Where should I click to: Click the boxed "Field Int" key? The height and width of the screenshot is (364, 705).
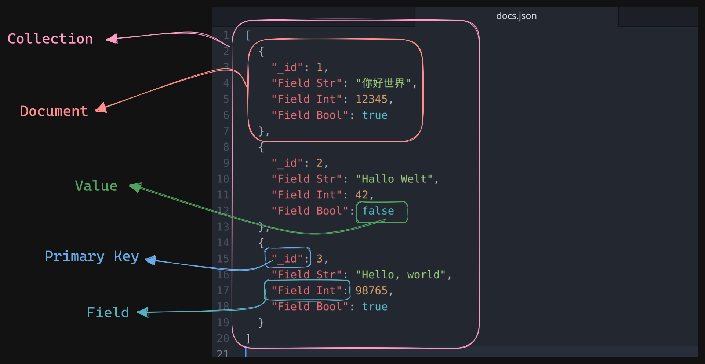click(x=307, y=291)
